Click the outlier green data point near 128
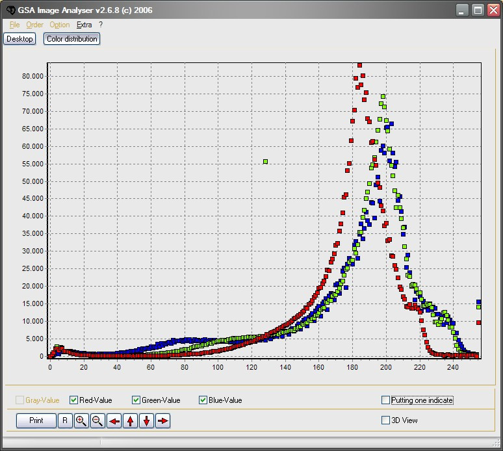This screenshot has width=503, height=451. 265,161
